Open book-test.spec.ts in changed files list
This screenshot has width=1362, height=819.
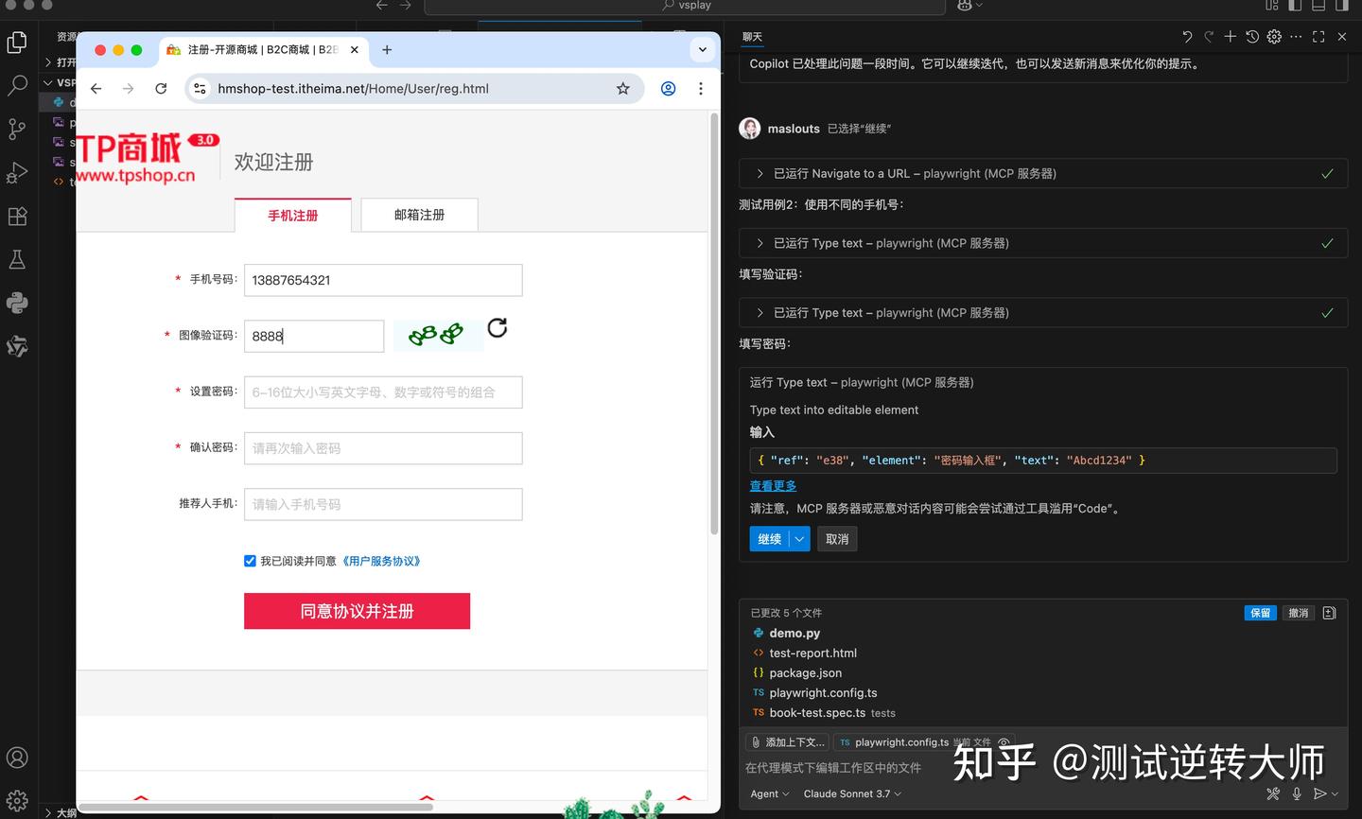[x=817, y=713]
